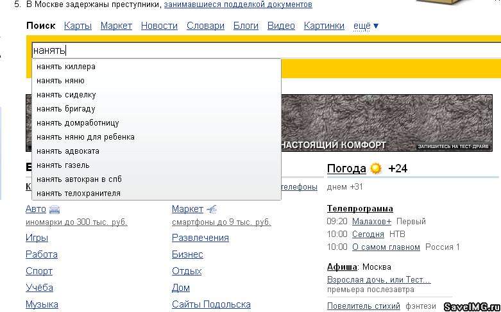Select the Поиск tab

tap(41, 26)
